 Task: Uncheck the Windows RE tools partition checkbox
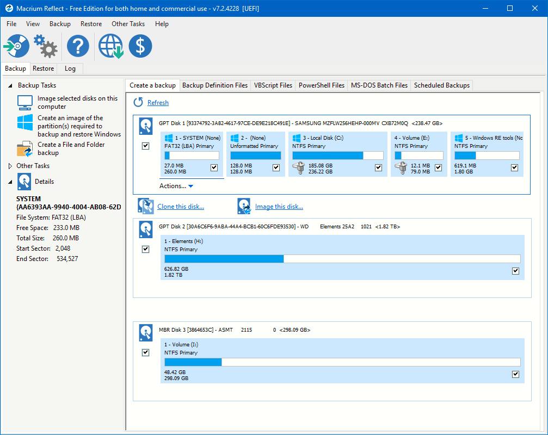pos(514,168)
